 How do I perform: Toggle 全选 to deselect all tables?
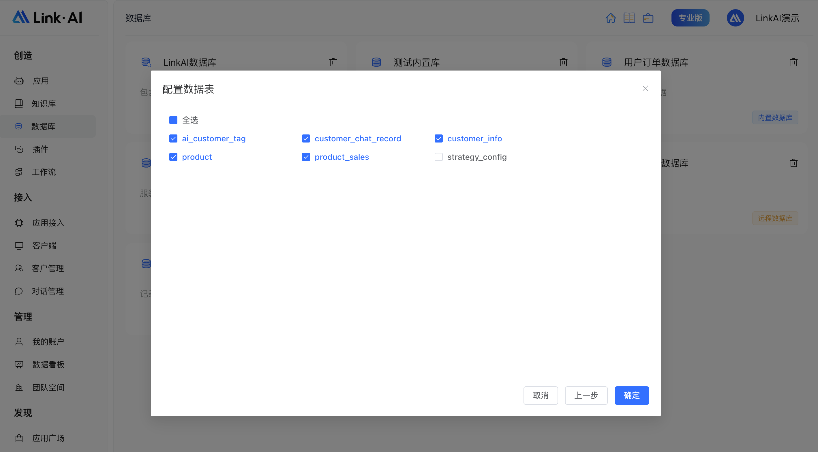tap(173, 119)
